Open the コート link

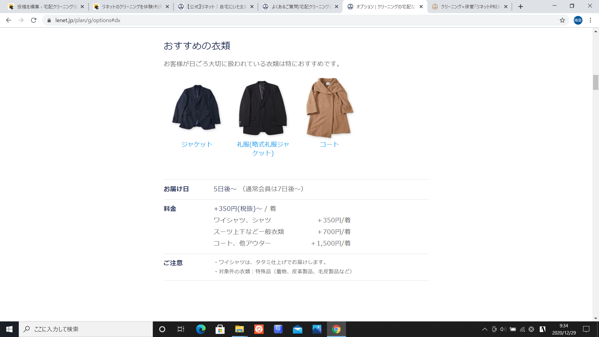(x=329, y=144)
